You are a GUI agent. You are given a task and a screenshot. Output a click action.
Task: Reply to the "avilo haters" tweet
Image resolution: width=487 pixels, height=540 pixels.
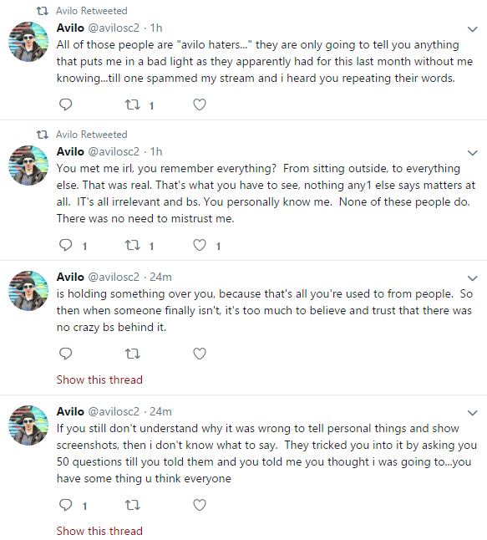65,104
